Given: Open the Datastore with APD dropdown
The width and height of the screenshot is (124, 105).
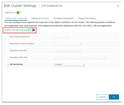Looking at the screenshot, I should [80, 57].
